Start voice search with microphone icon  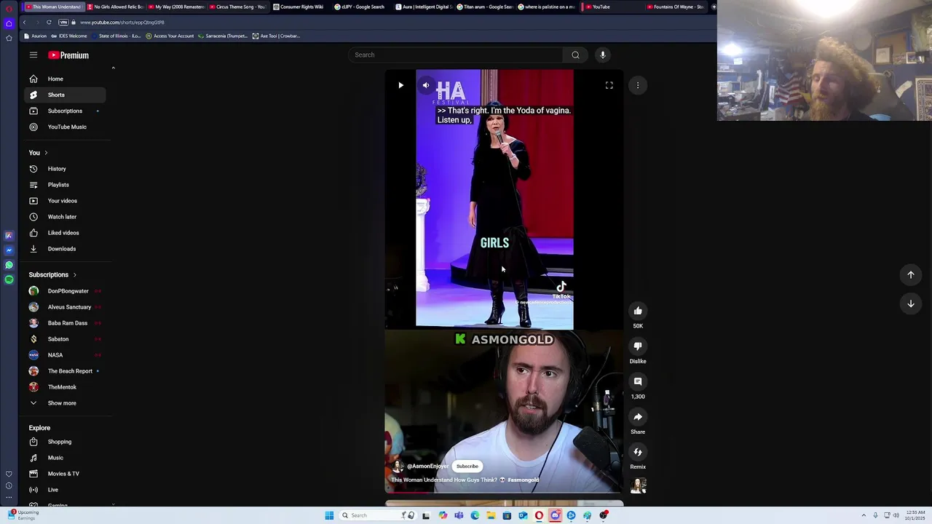[x=602, y=55]
